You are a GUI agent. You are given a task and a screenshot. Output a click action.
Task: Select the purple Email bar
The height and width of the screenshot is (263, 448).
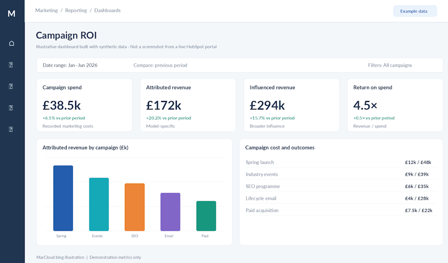(x=170, y=211)
